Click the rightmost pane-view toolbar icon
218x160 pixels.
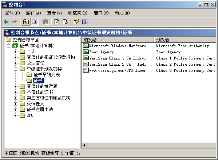click(x=85, y=22)
